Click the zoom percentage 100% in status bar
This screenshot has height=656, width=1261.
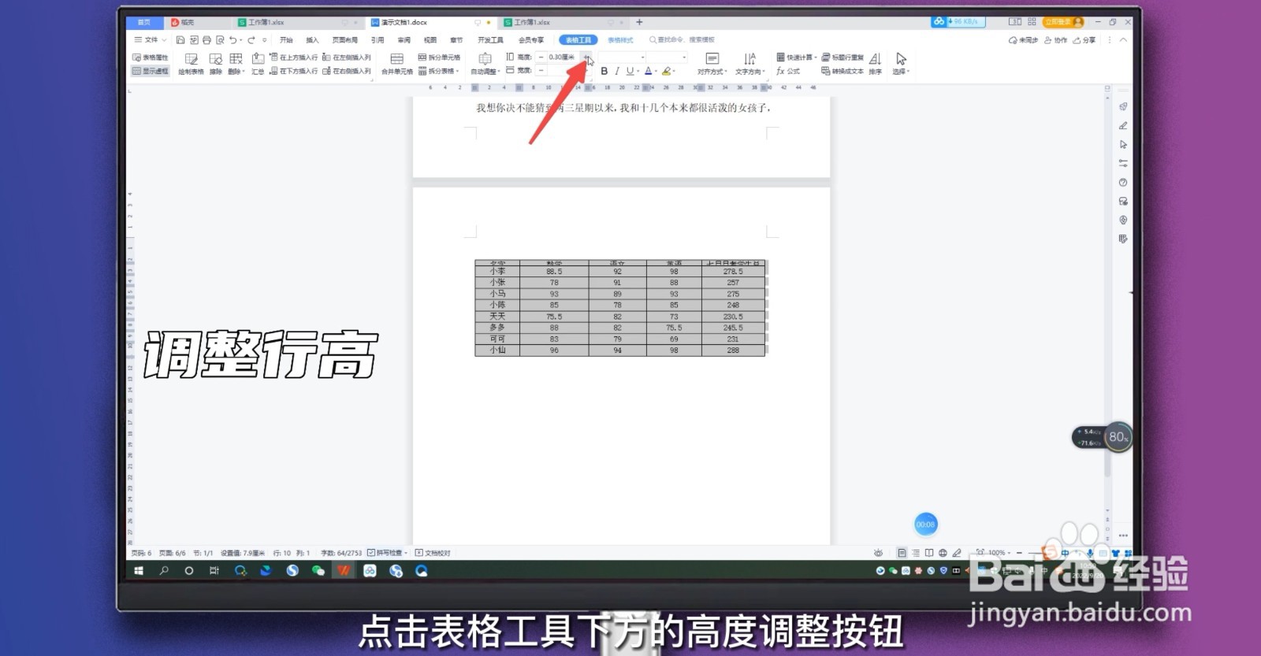tap(997, 553)
